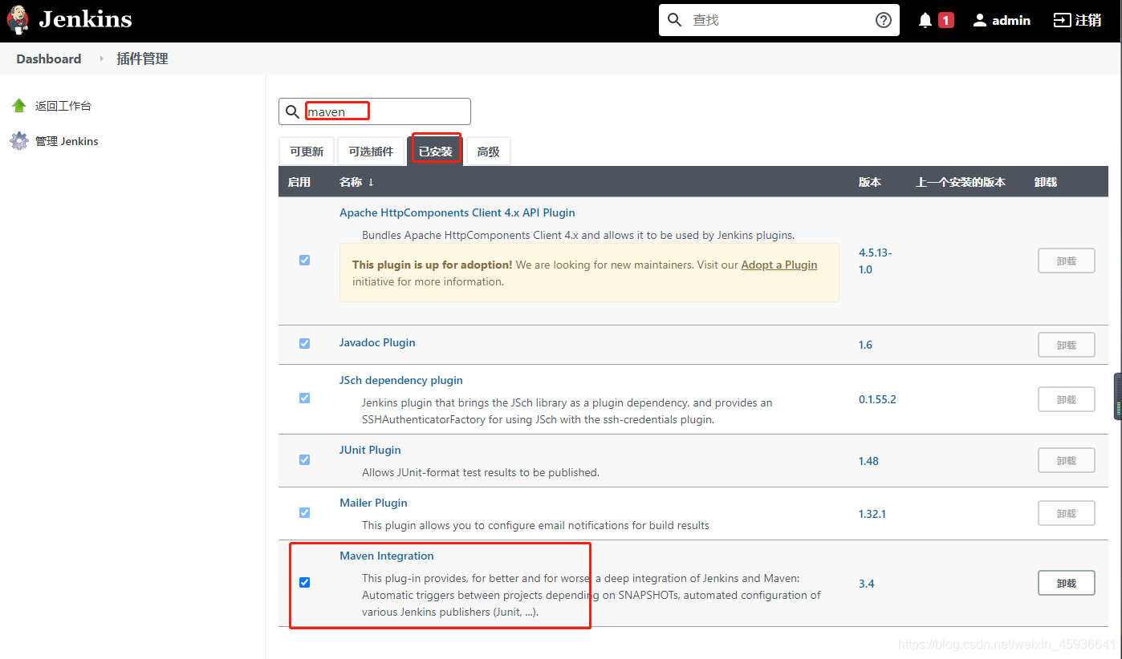The width and height of the screenshot is (1122, 659).
Task: Open the 高级 tab
Action: point(488,152)
